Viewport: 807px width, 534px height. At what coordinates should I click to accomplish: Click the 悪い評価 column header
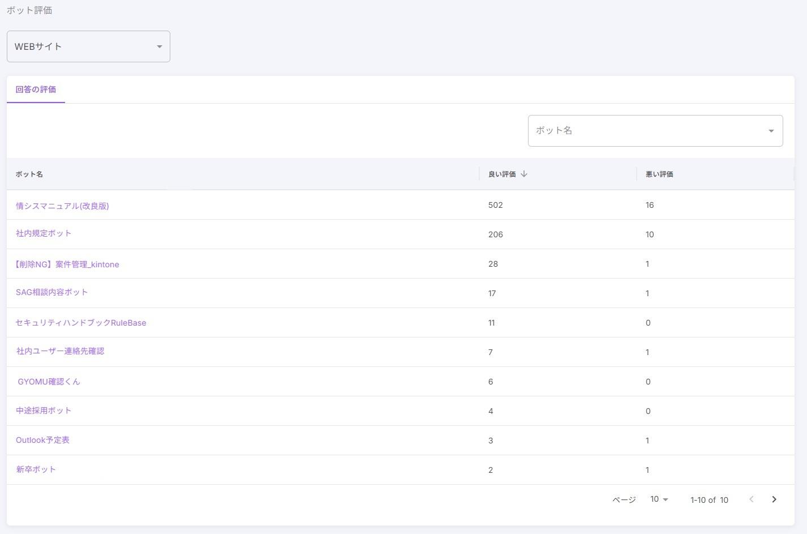659,174
